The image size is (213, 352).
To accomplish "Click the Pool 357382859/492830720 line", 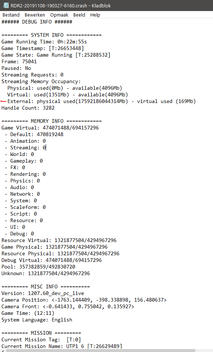I will click(38, 267).
